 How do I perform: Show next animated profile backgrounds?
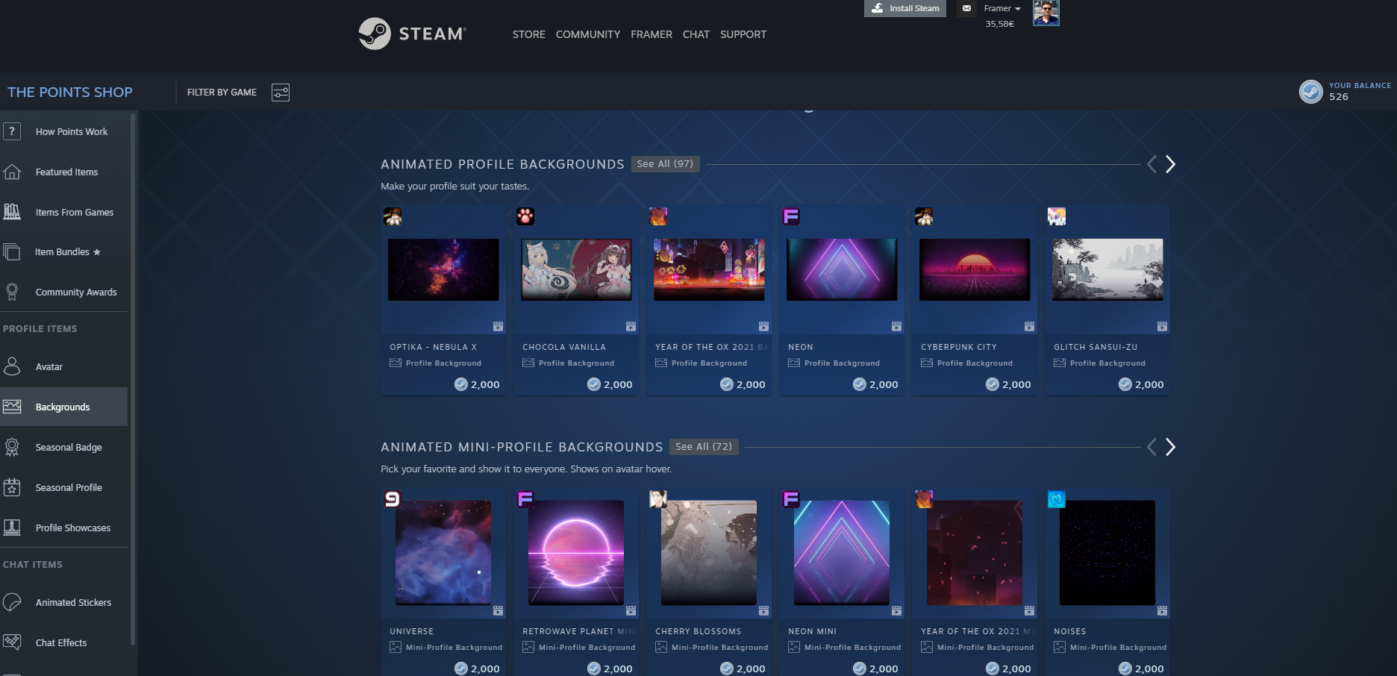point(1170,164)
